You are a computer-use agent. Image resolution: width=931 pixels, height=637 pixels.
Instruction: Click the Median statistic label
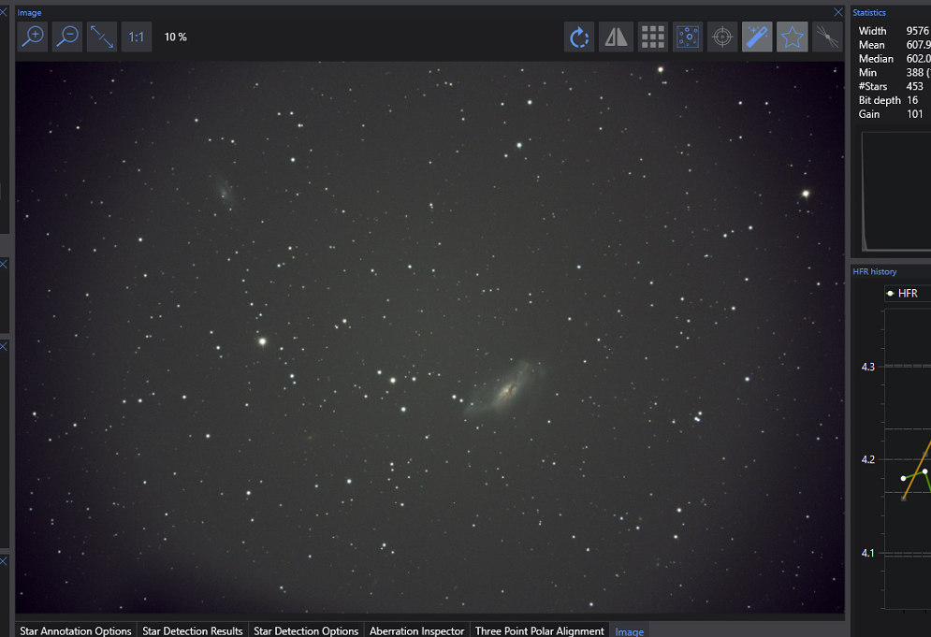point(876,58)
